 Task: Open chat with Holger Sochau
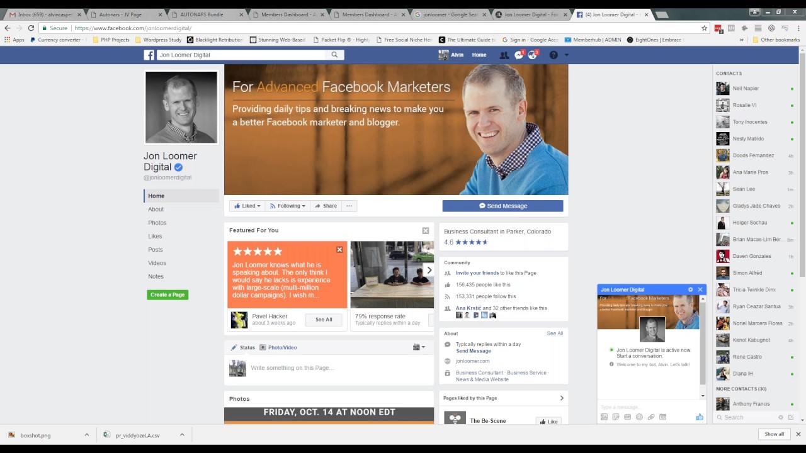pos(755,223)
